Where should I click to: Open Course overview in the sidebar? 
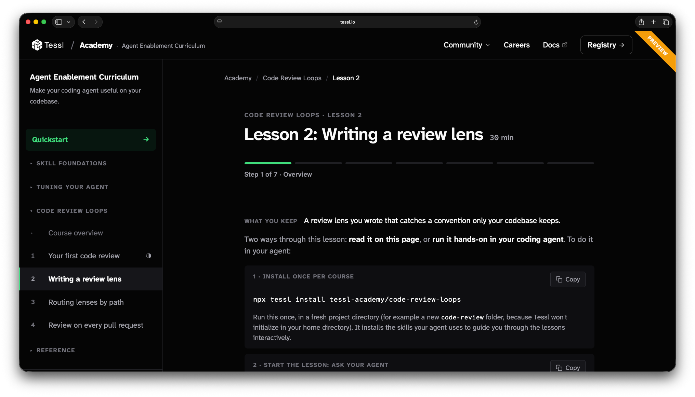(x=91, y=233)
